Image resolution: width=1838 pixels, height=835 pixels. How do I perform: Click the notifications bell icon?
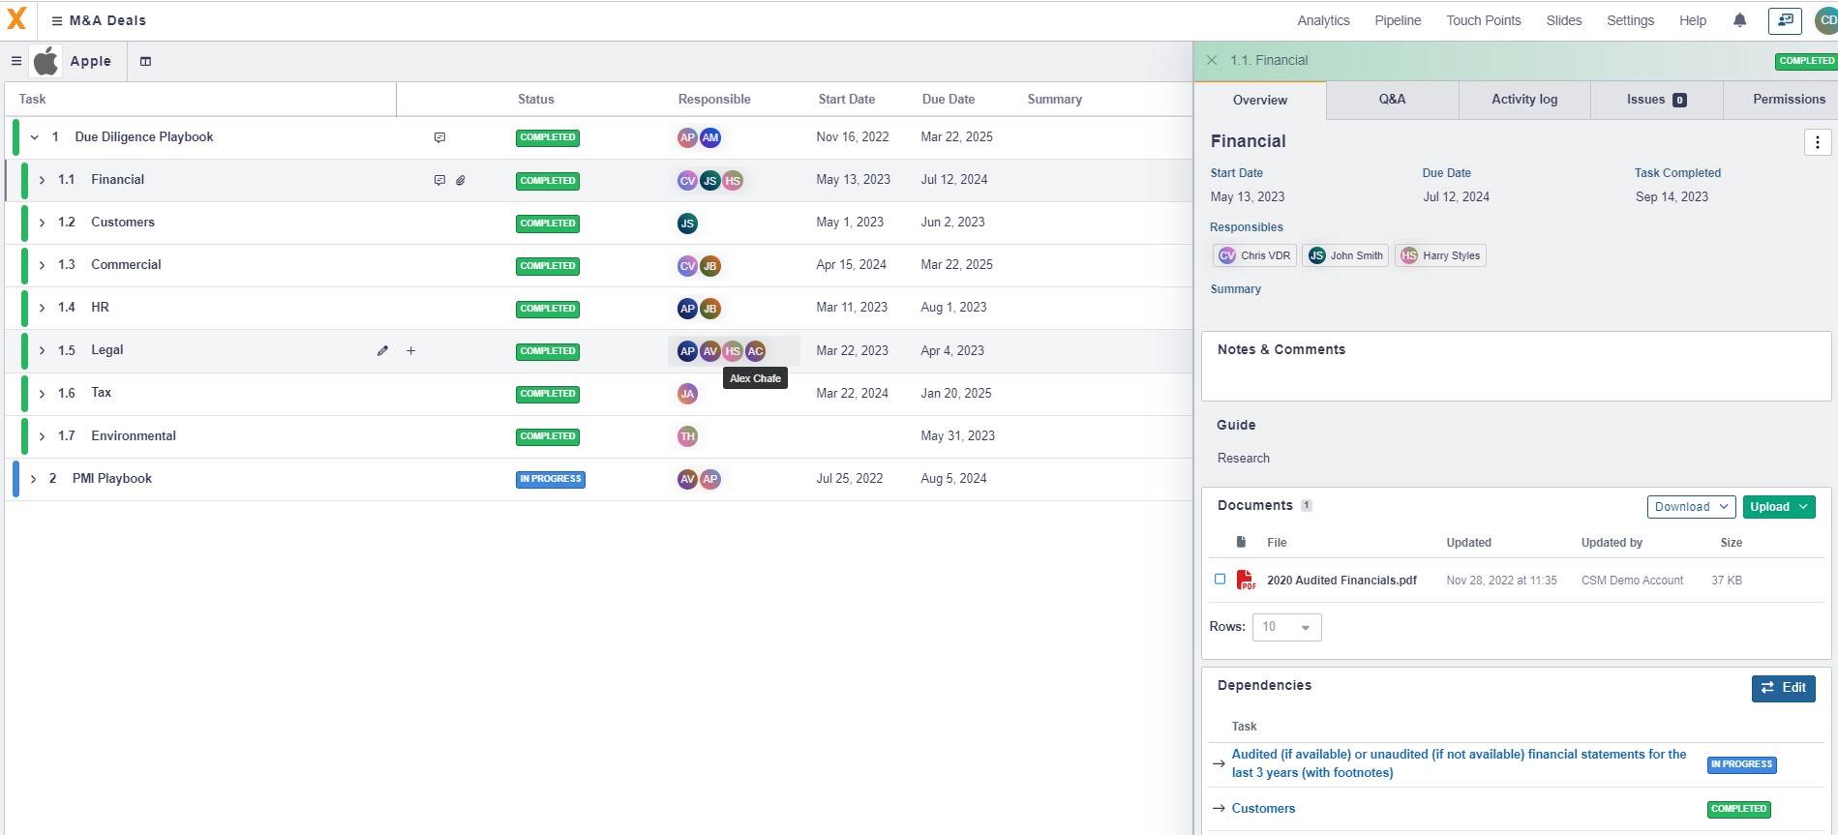[1739, 20]
